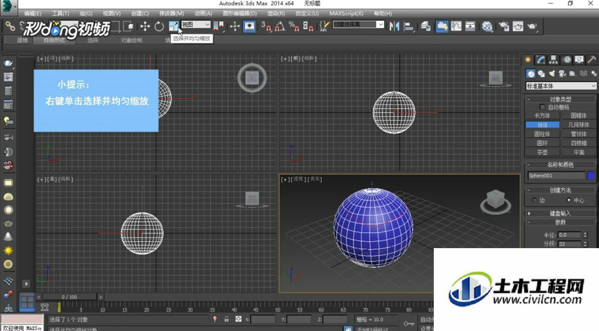Select the 中心 creation method radio button

click(x=569, y=200)
